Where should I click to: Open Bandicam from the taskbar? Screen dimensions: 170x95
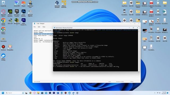point(66,93)
